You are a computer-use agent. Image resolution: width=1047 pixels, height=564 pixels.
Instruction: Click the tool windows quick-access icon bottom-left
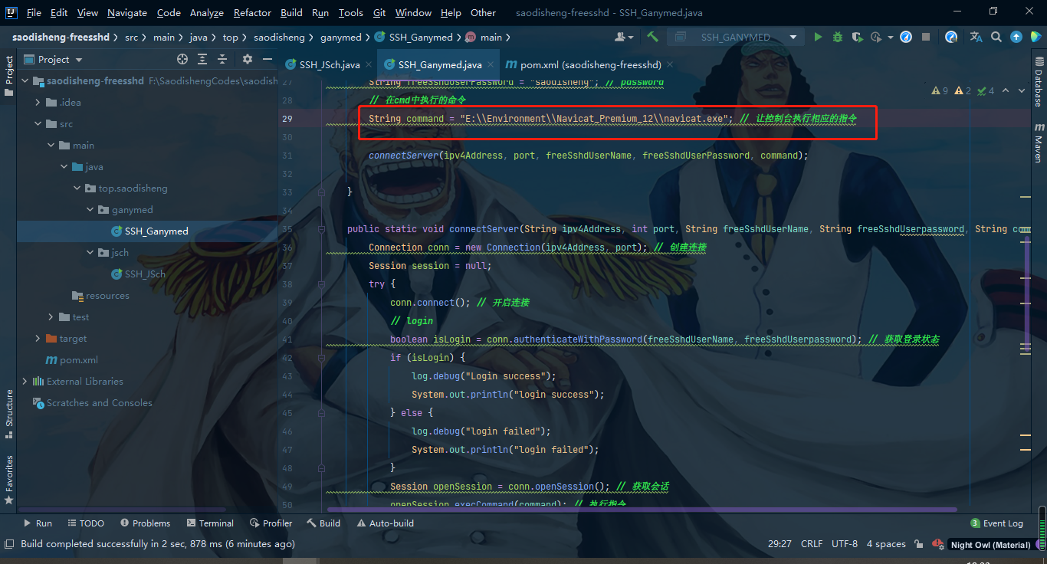pos(8,544)
